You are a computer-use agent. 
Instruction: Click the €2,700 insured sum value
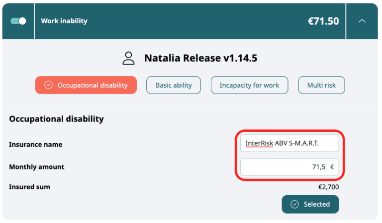(328, 187)
